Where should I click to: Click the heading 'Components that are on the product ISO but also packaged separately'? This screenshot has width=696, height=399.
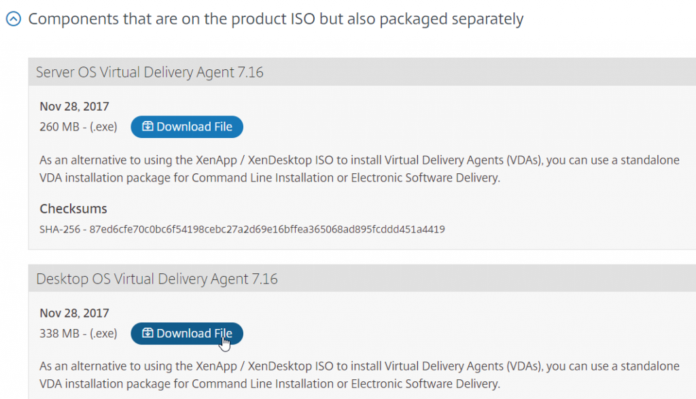tap(275, 18)
